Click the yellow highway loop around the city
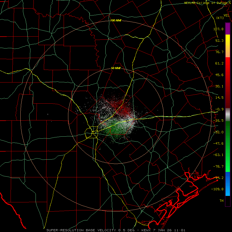 click(x=92, y=132)
